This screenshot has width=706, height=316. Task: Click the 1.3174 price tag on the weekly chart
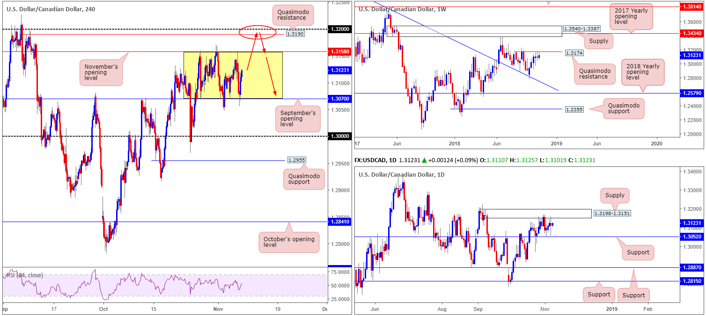pyautogui.click(x=575, y=53)
